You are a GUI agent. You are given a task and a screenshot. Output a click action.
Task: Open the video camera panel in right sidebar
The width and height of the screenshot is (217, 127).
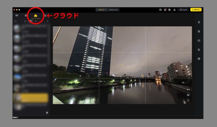click(199, 22)
